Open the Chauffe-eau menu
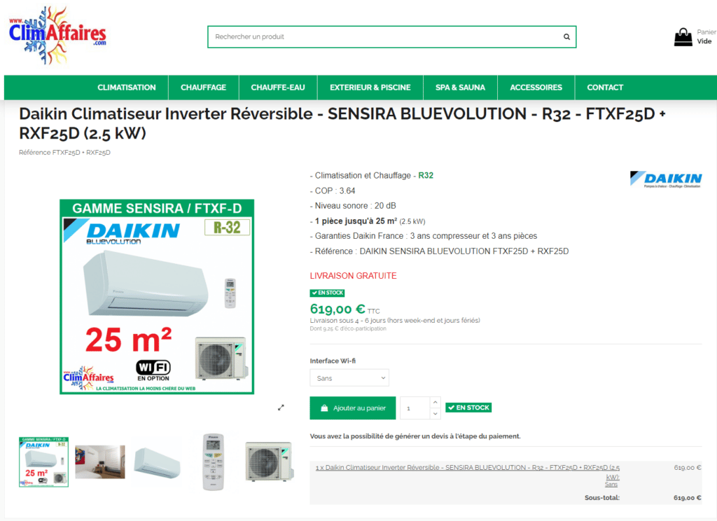717x521 pixels. (x=278, y=88)
